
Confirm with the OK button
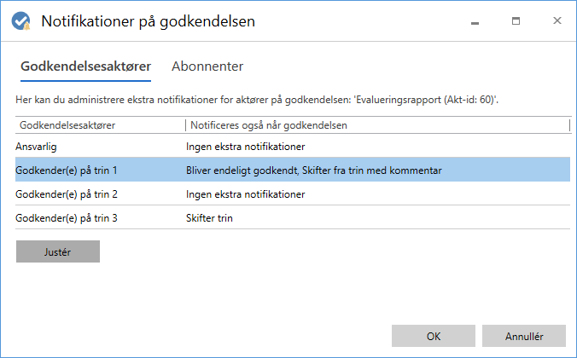[x=433, y=336]
